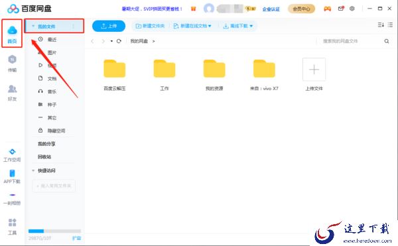Change the file sort order icon
This screenshot has height=246, width=398.
(381, 25)
